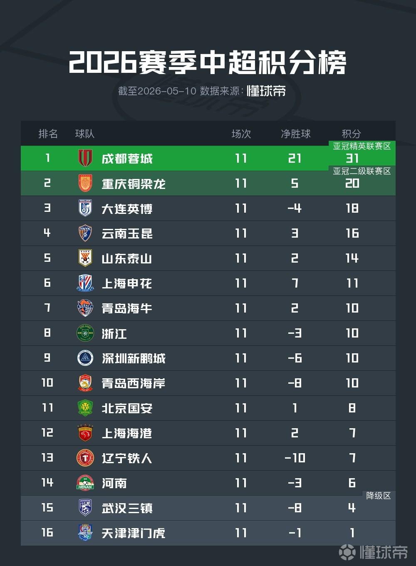The image size is (416, 566).
Task: Click the 辽宁铁人 red circular badge
Action: [85, 458]
